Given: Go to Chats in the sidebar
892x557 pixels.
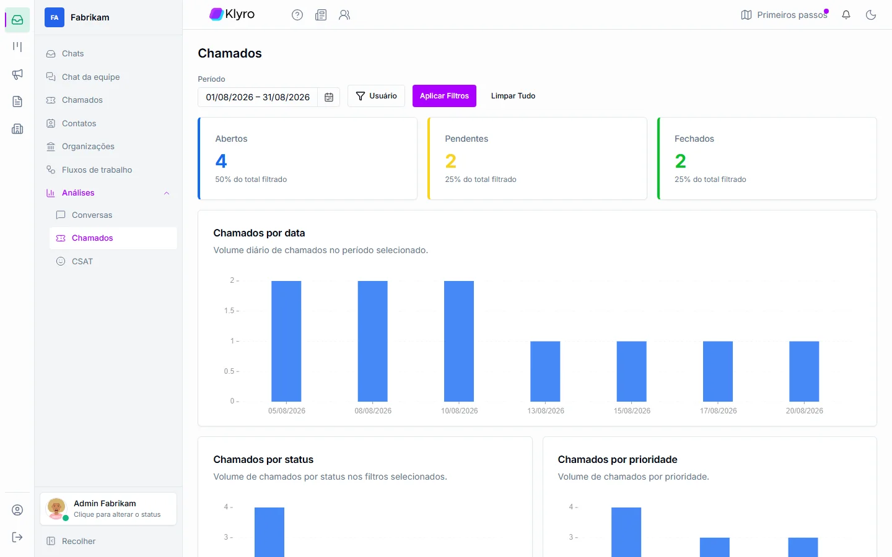Looking at the screenshot, I should 108,54.
